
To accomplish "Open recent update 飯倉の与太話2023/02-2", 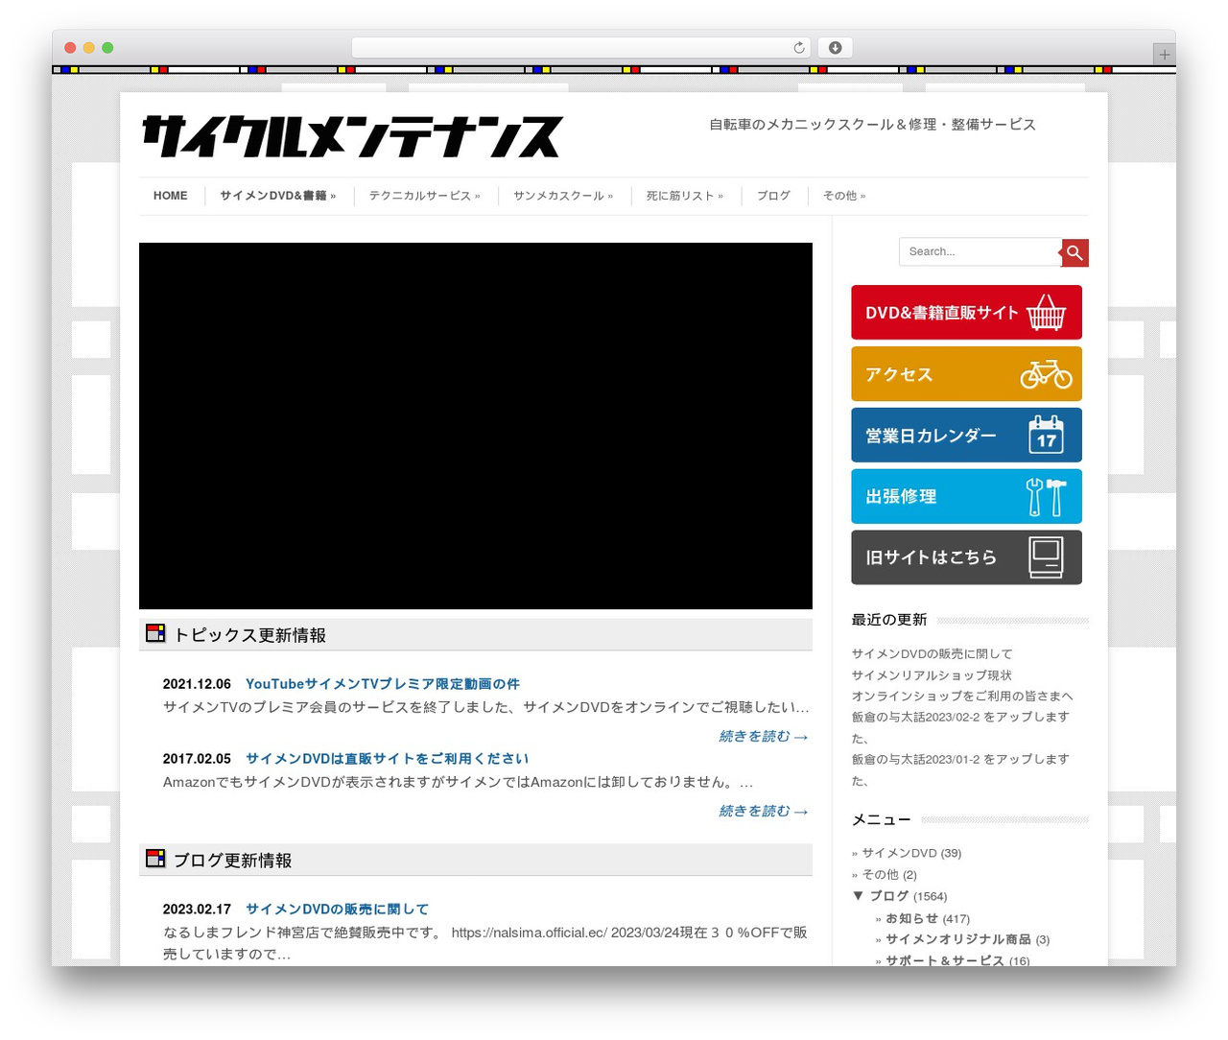I will 960,727.
